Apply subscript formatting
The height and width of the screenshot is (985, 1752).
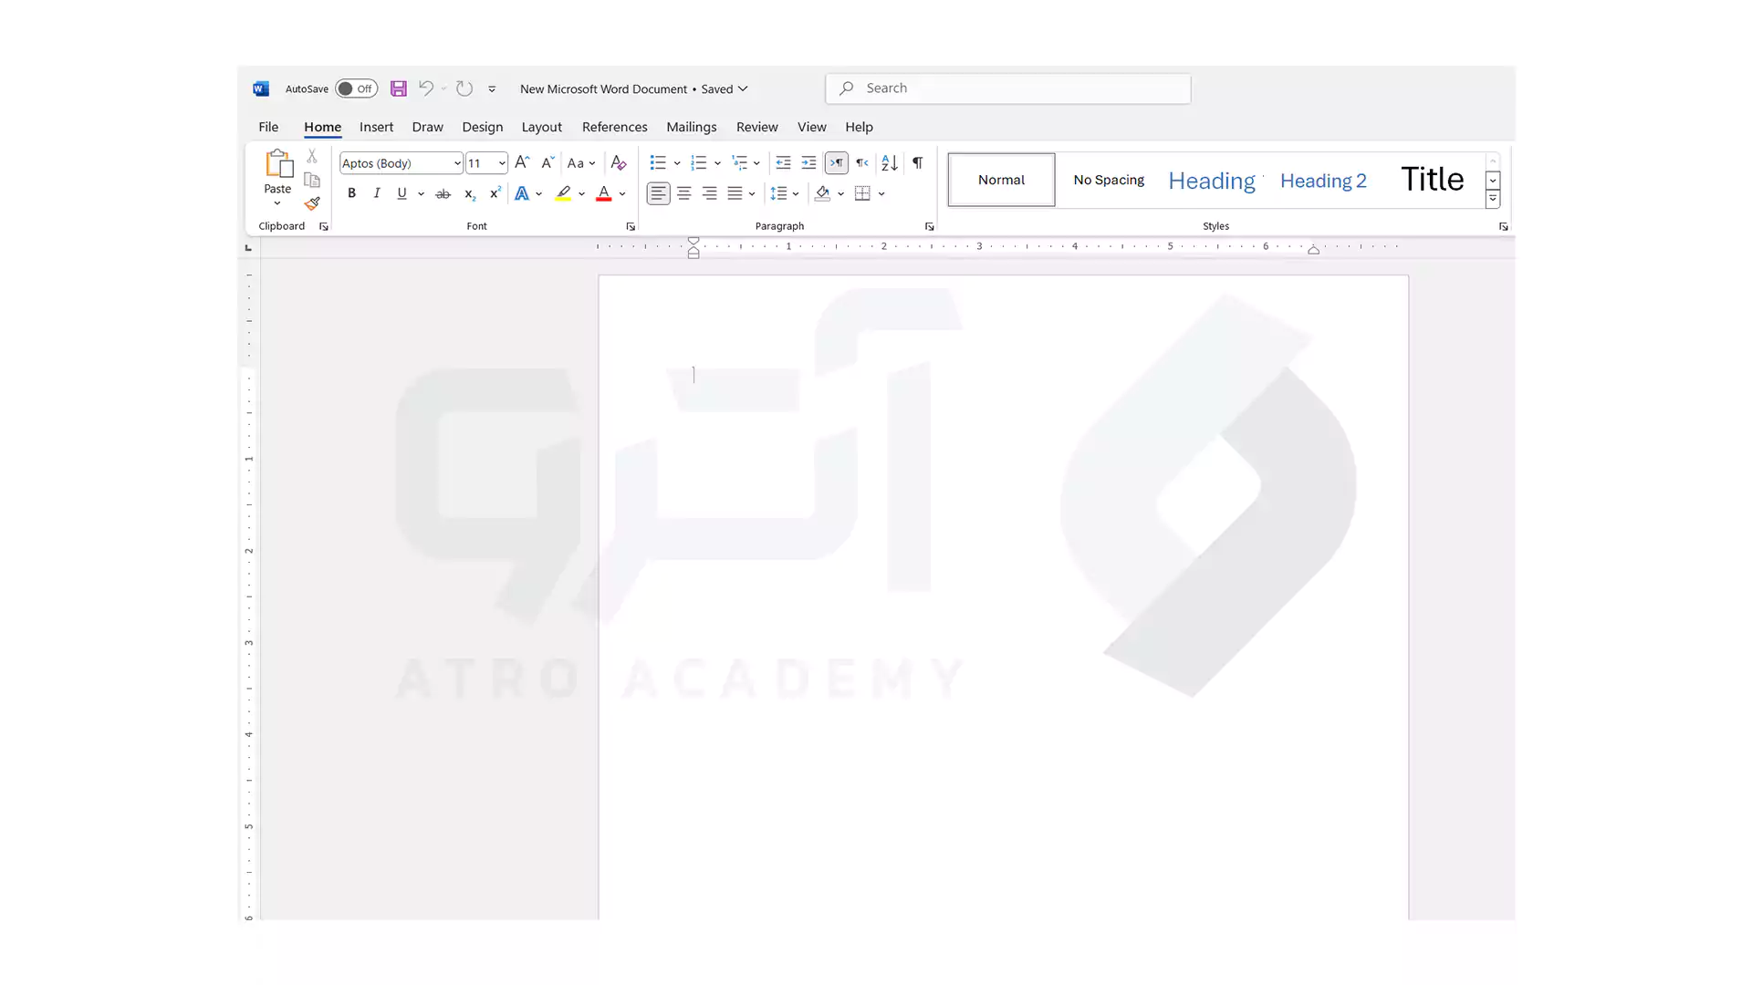pos(470,193)
